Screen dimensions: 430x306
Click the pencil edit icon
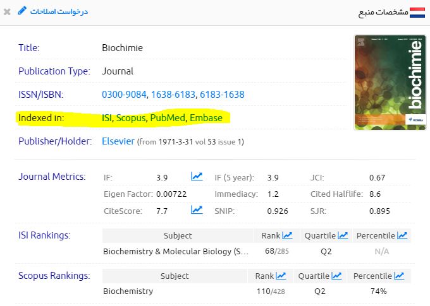tap(23, 11)
